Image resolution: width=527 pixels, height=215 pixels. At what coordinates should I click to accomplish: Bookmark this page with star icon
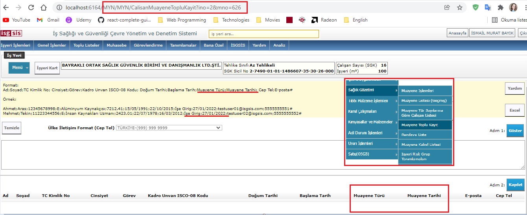(459, 7)
